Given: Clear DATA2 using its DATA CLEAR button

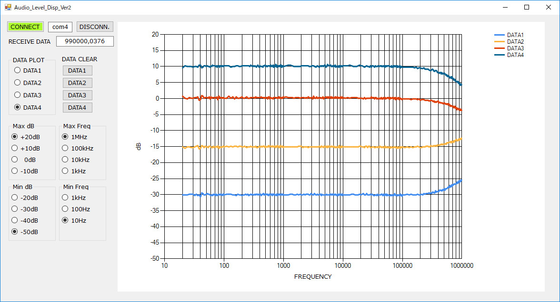Looking at the screenshot, I should (x=77, y=83).
